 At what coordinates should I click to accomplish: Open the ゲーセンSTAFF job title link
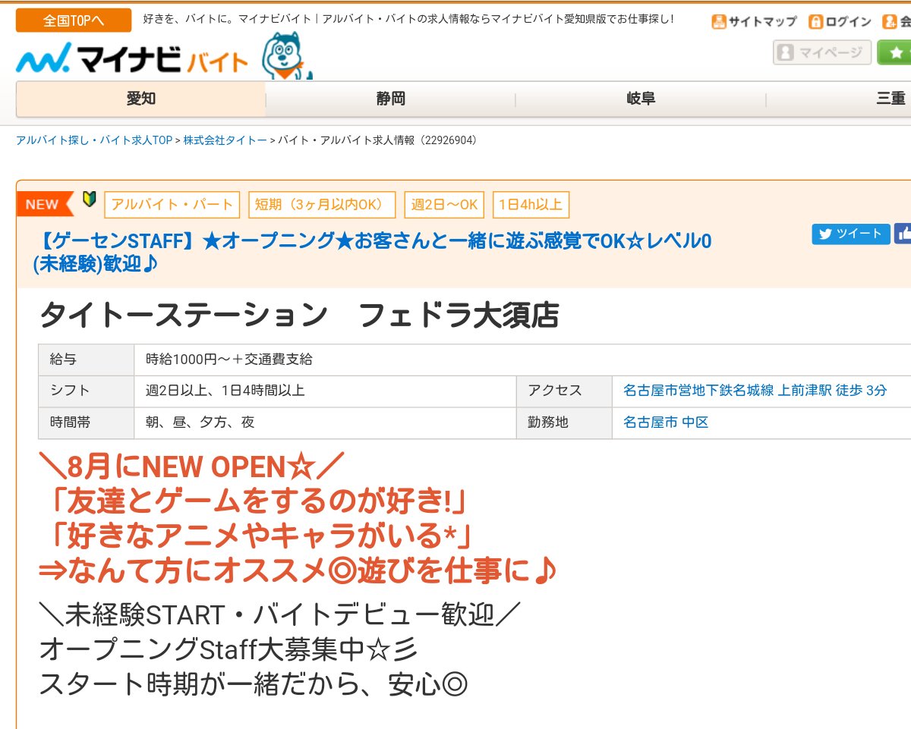(372, 253)
